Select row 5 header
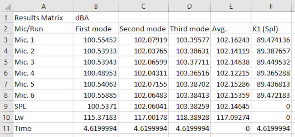Image resolution: width=295 pixels, height=137 pixels. [6, 62]
